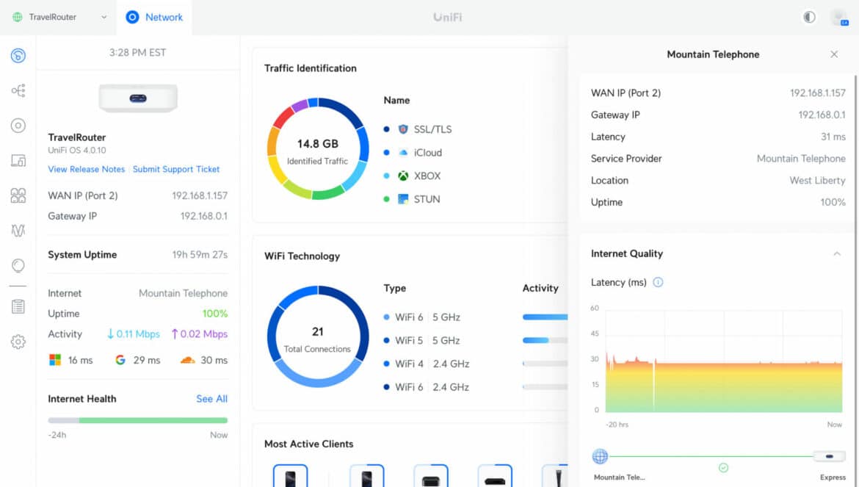Open View Release Notes link

[x=87, y=169]
